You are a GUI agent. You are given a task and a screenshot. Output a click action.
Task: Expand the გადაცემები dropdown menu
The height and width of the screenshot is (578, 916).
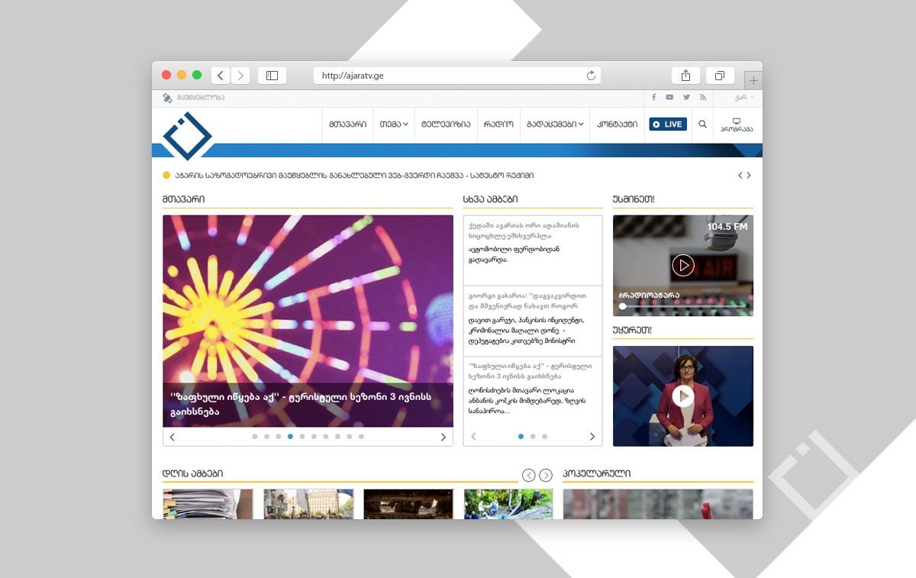555,124
